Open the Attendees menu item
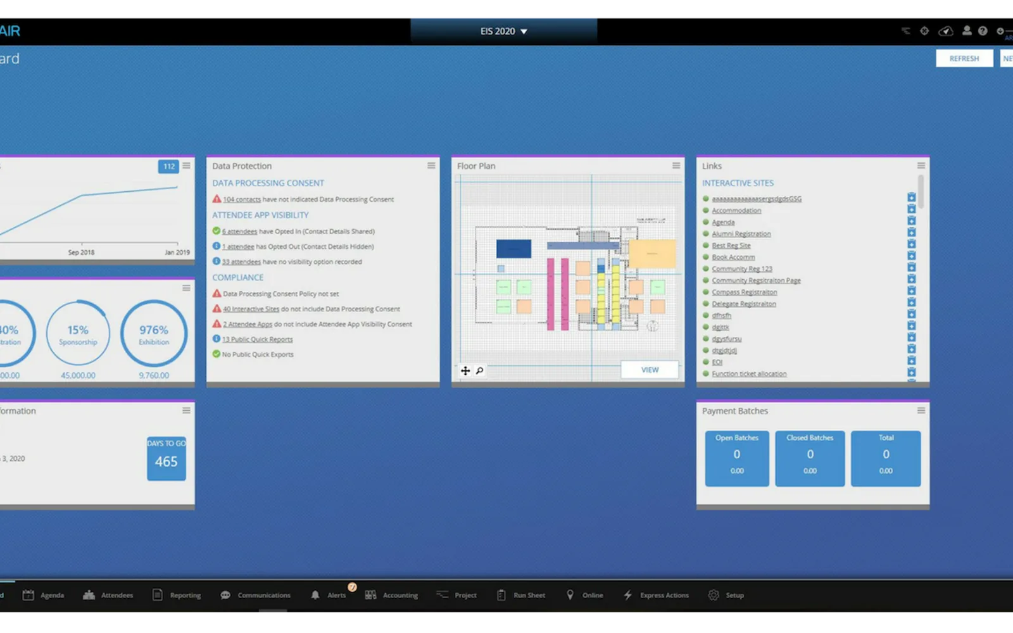The height and width of the screenshot is (633, 1013). (108, 595)
